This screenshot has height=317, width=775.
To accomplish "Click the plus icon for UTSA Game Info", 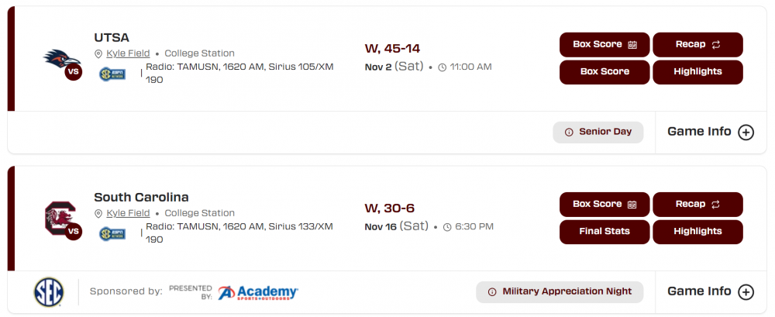I will coord(746,132).
